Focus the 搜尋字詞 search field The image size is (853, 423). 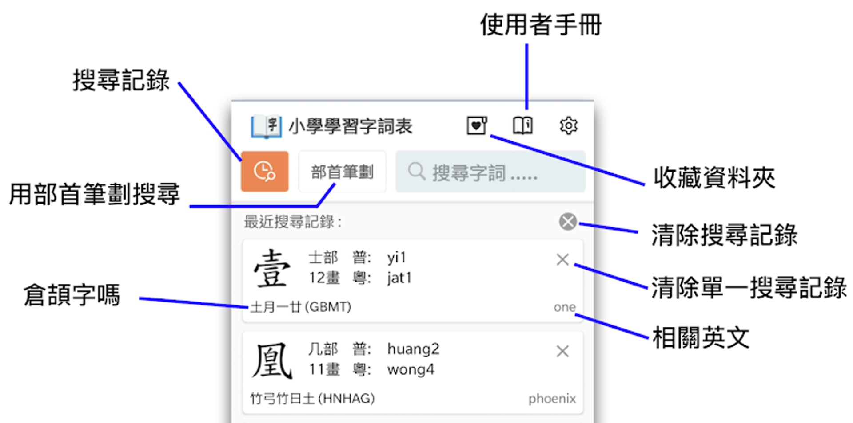coord(490,172)
